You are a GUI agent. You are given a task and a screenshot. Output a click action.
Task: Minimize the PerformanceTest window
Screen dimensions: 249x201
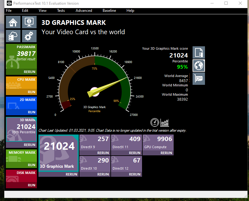[x=212, y=3]
